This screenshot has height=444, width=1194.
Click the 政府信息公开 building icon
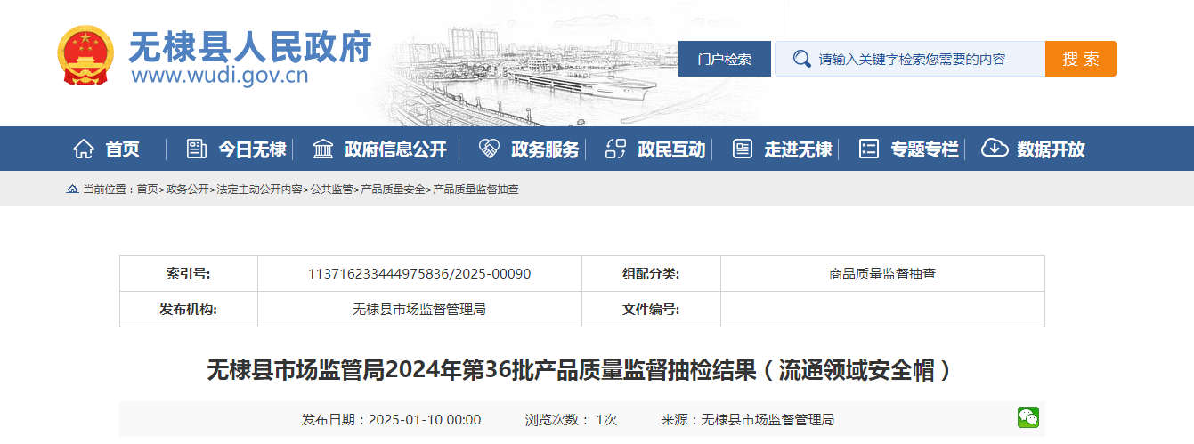[x=323, y=149]
